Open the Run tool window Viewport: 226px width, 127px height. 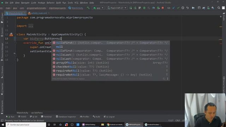[x=10, y=117]
